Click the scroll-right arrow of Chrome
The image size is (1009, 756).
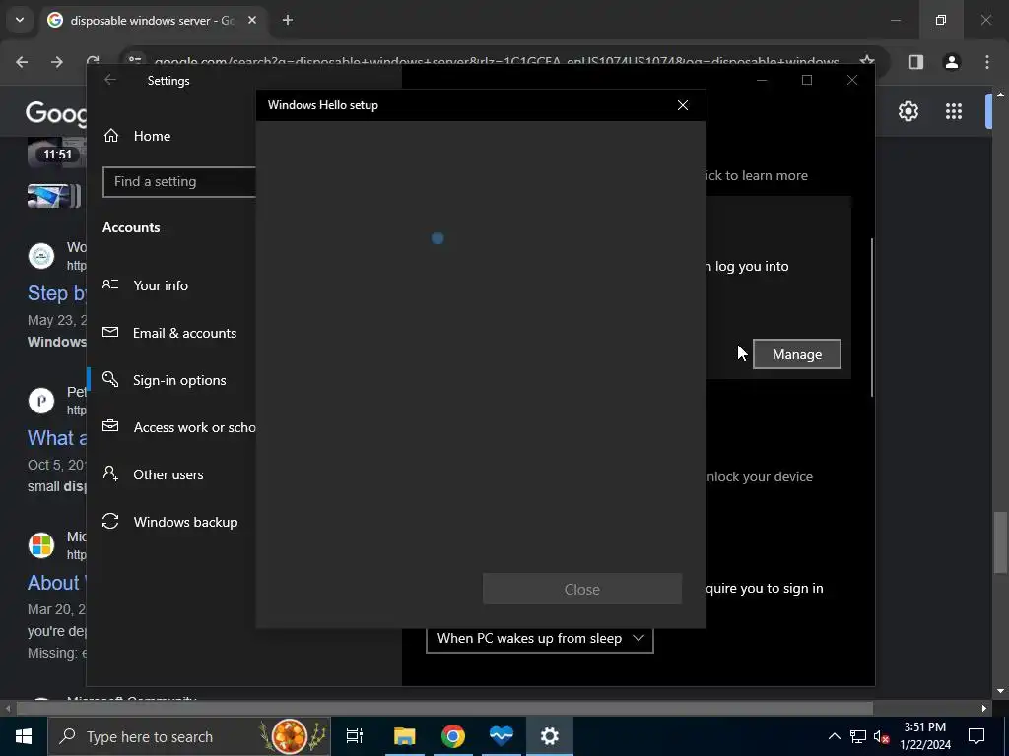point(984,708)
